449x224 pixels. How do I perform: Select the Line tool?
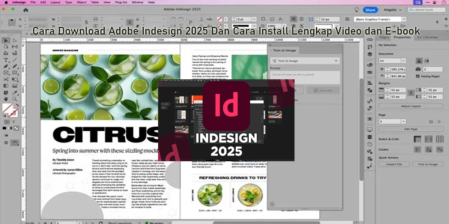[x=15, y=60]
